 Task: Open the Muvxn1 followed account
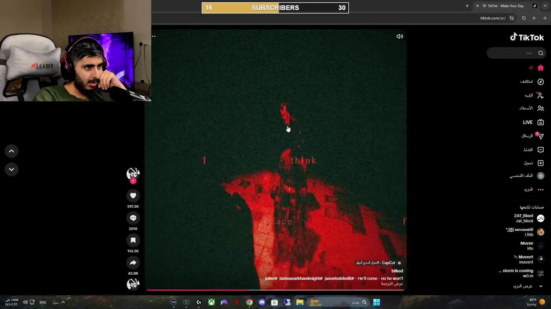(529, 260)
